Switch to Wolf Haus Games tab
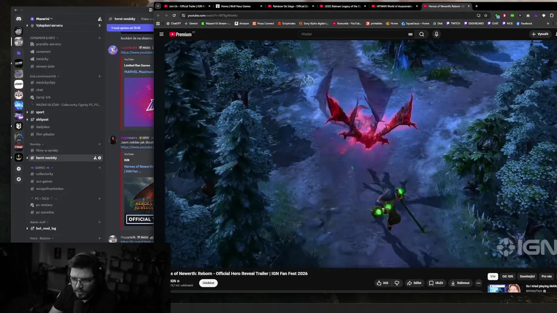557x313 pixels. pyautogui.click(x=238, y=6)
